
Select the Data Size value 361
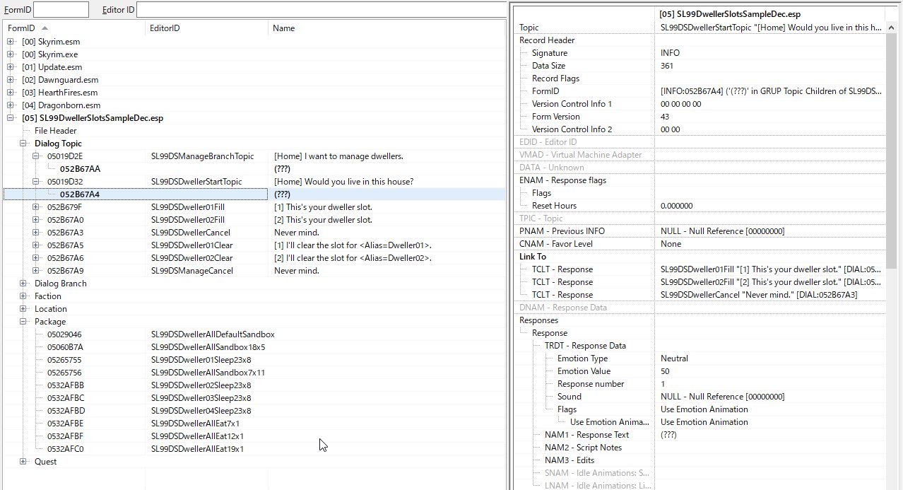tap(769, 66)
